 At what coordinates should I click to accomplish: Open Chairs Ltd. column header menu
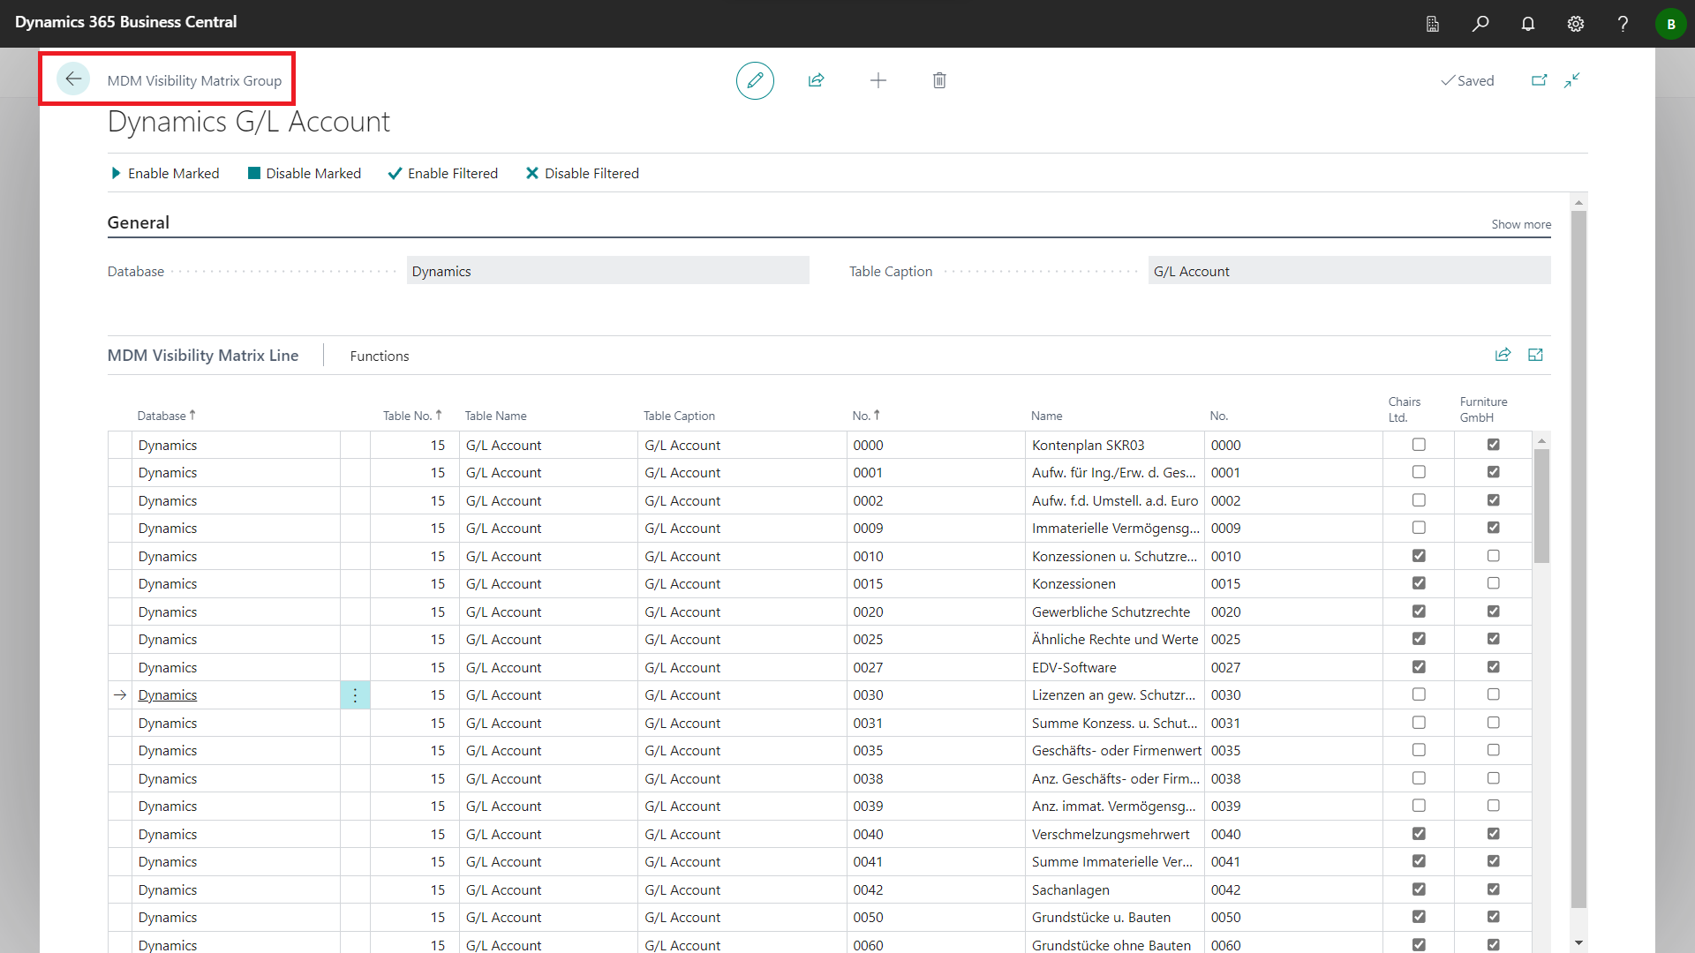[1405, 409]
